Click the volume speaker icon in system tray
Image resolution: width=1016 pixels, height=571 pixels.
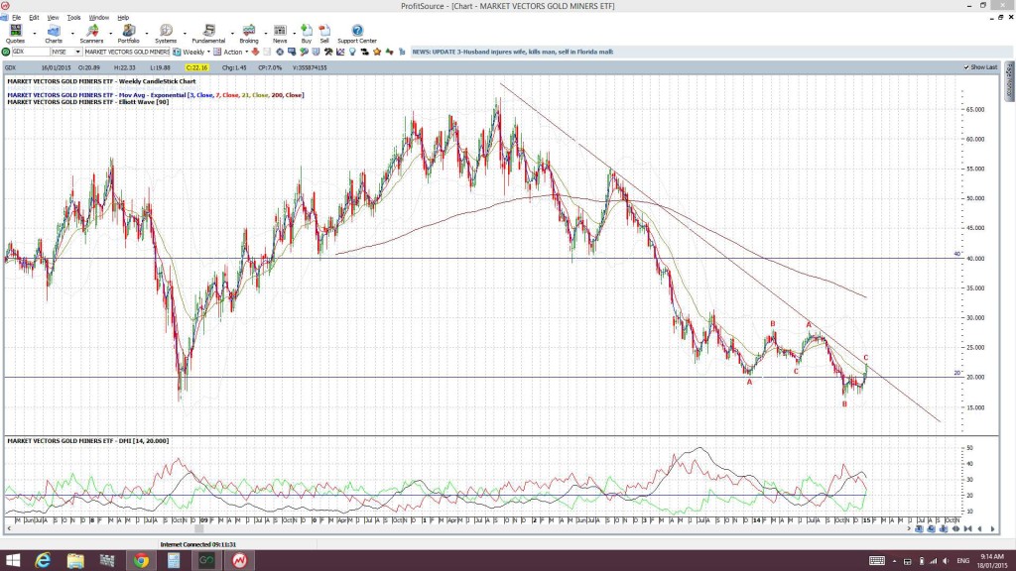(946, 561)
